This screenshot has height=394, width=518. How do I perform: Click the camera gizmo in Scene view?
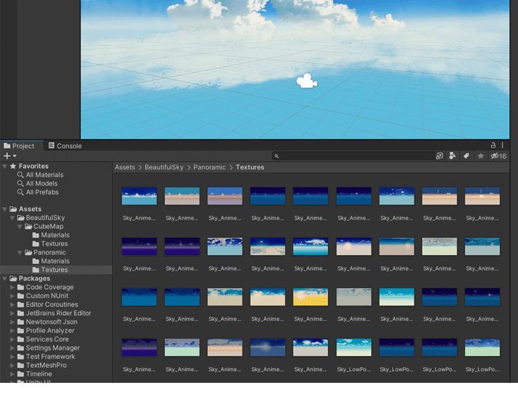[306, 82]
